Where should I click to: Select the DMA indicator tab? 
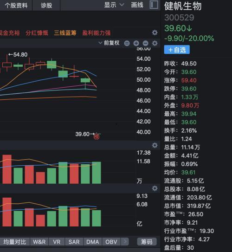tap(92, 241)
